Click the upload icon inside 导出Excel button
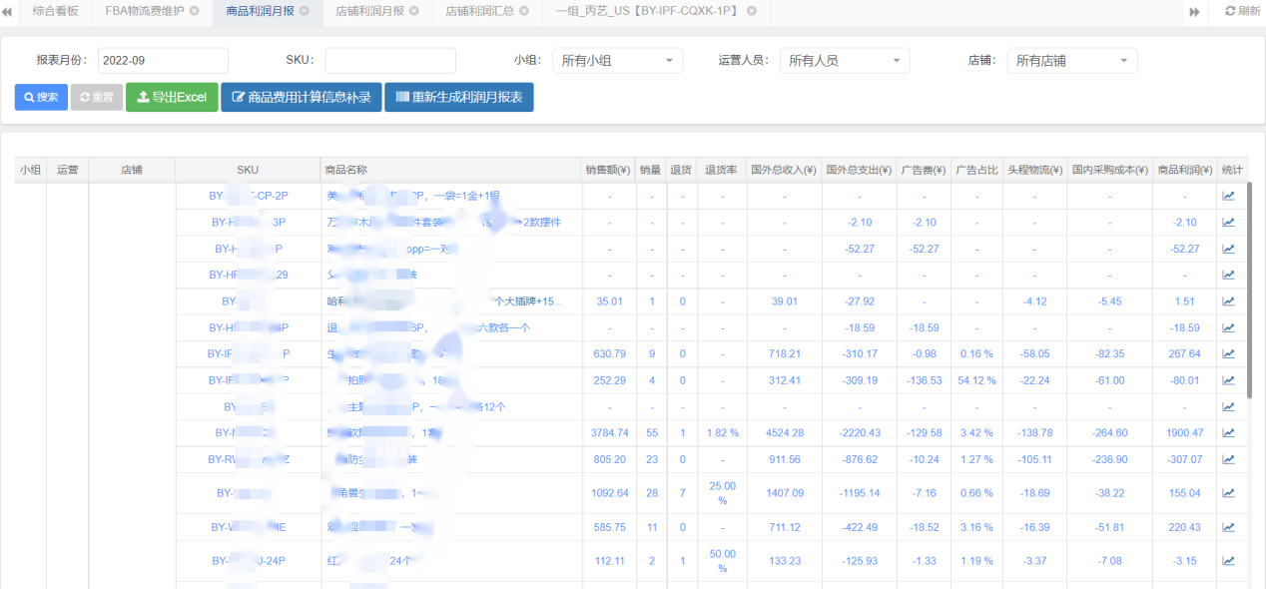1266x589 pixels. point(140,97)
